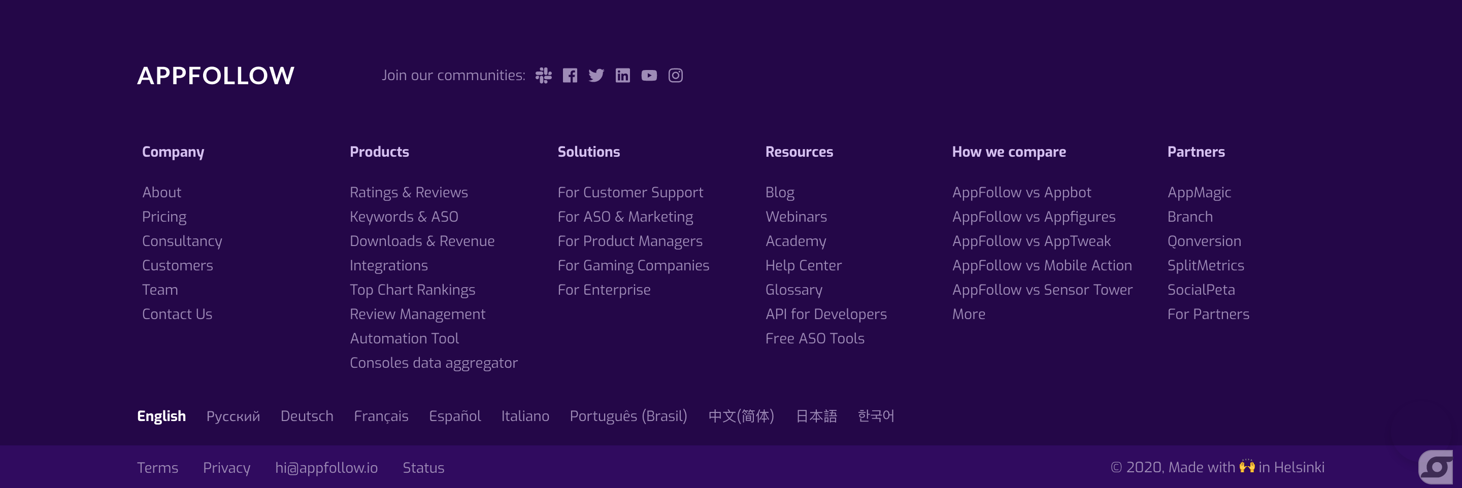Open the Privacy link
The image size is (1462, 488).
click(227, 468)
